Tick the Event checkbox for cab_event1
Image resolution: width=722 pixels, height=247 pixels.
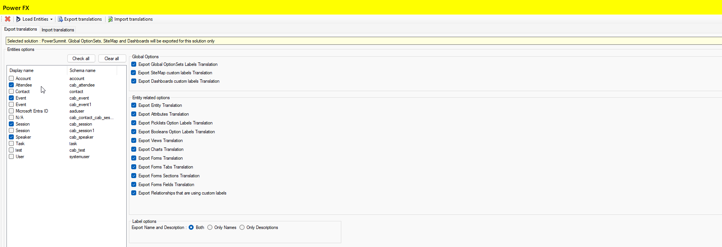click(11, 105)
